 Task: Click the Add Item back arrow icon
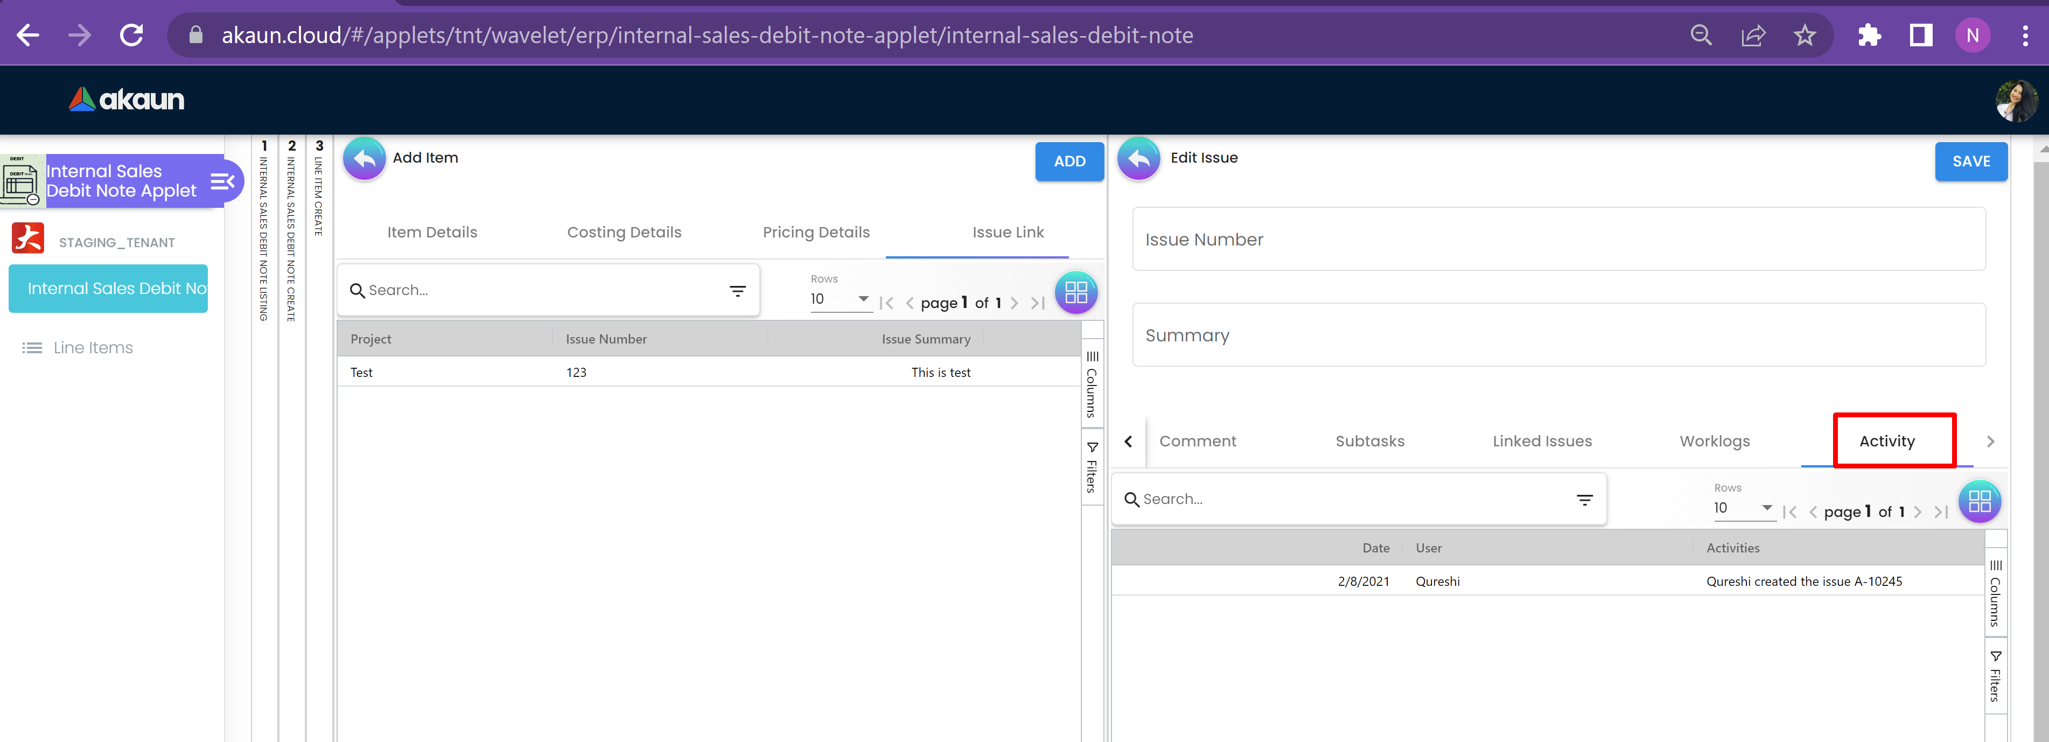[363, 159]
